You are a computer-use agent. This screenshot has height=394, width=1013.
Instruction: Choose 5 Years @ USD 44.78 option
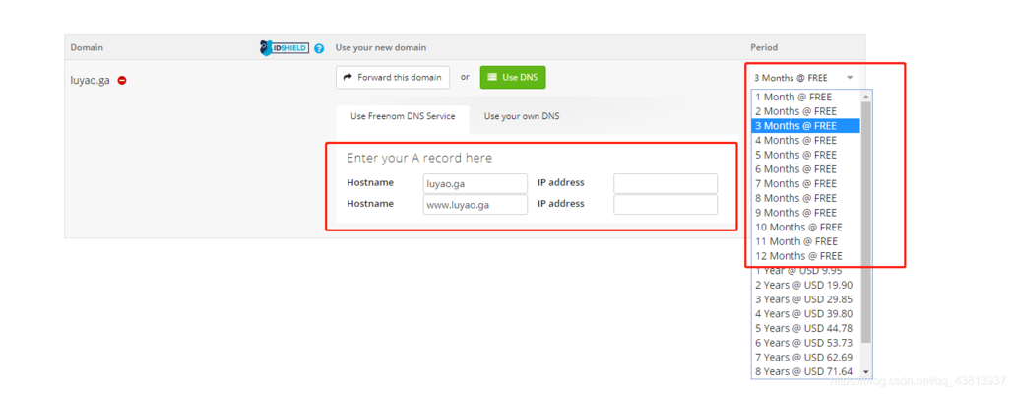point(806,328)
